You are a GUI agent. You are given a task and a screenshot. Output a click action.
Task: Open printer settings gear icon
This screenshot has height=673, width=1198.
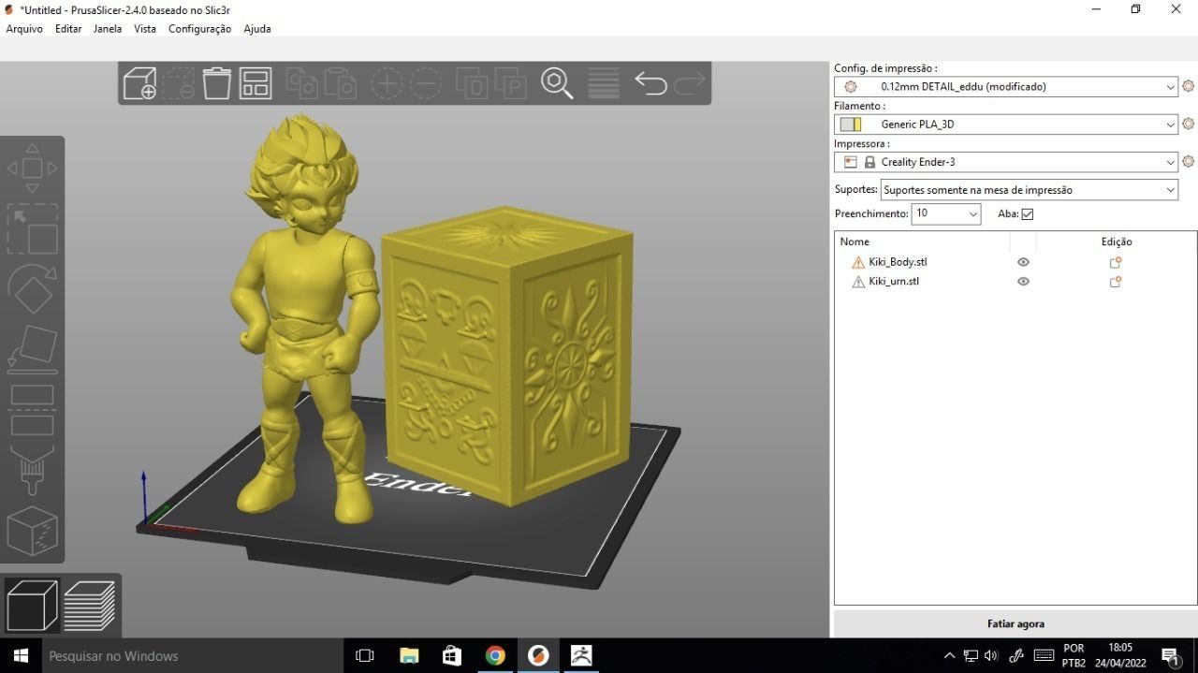(1188, 161)
